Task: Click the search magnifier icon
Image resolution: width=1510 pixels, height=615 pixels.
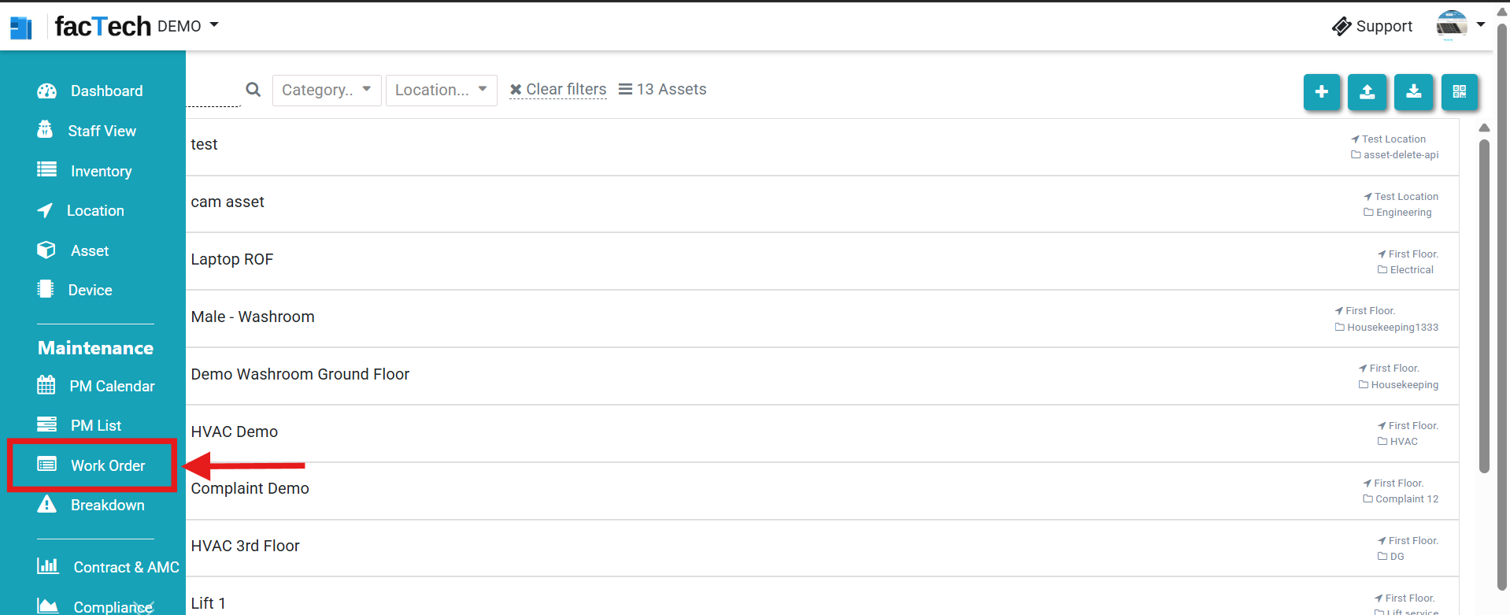Action: tap(253, 90)
